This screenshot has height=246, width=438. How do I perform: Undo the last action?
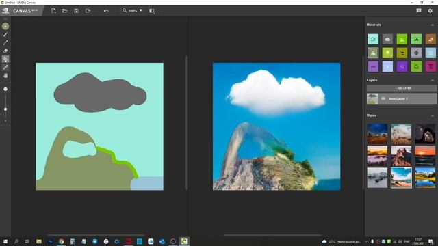(106, 11)
